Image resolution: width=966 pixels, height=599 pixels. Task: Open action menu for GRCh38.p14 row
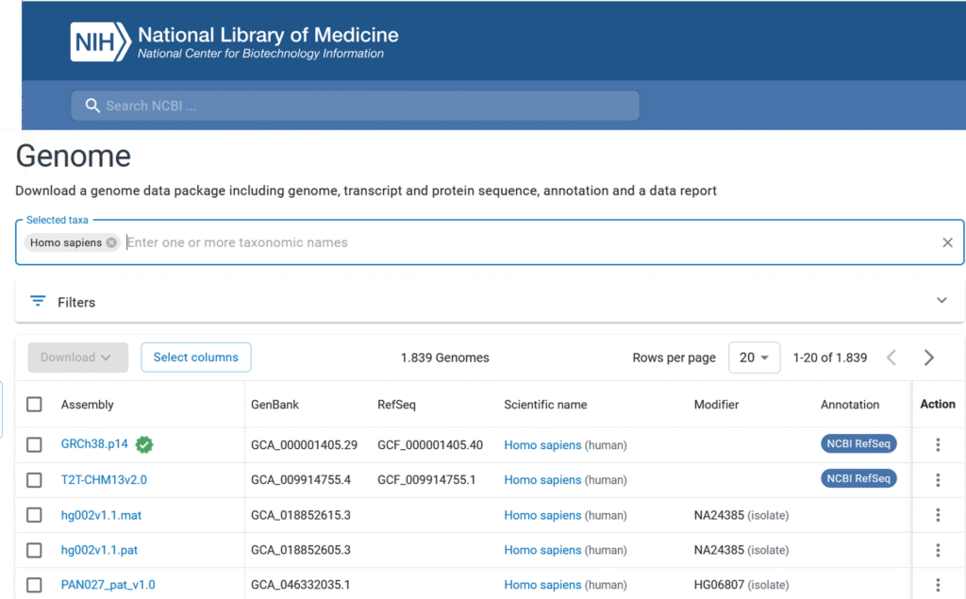pos(938,445)
